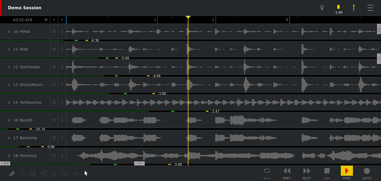Image resolution: width=381 pixels, height=181 pixels.
Task: Click the timeline marker 2
Action: coord(213,20)
